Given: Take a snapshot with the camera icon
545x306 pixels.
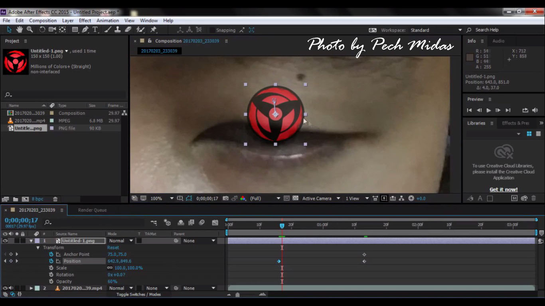Looking at the screenshot, I should click(226, 198).
